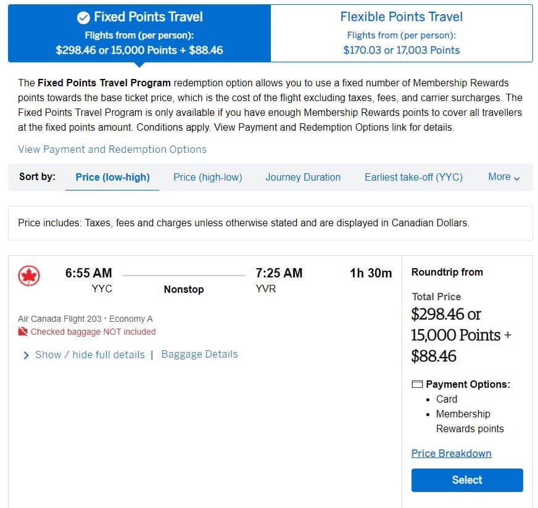Open the Baggage Details link
This screenshot has width=538, height=508.
(x=199, y=354)
